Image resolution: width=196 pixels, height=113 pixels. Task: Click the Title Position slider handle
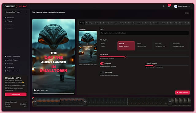click(x=125, y=57)
